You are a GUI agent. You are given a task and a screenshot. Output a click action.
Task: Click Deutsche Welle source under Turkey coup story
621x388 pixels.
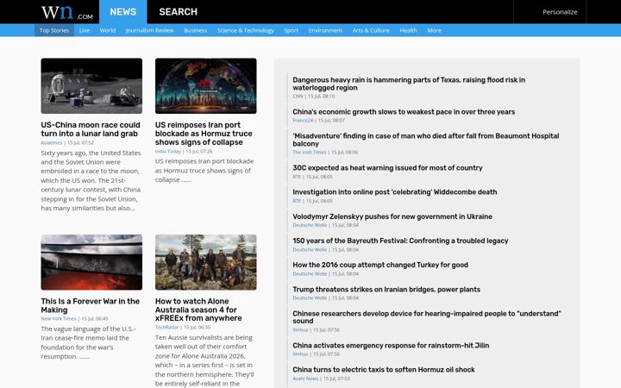[310, 274]
